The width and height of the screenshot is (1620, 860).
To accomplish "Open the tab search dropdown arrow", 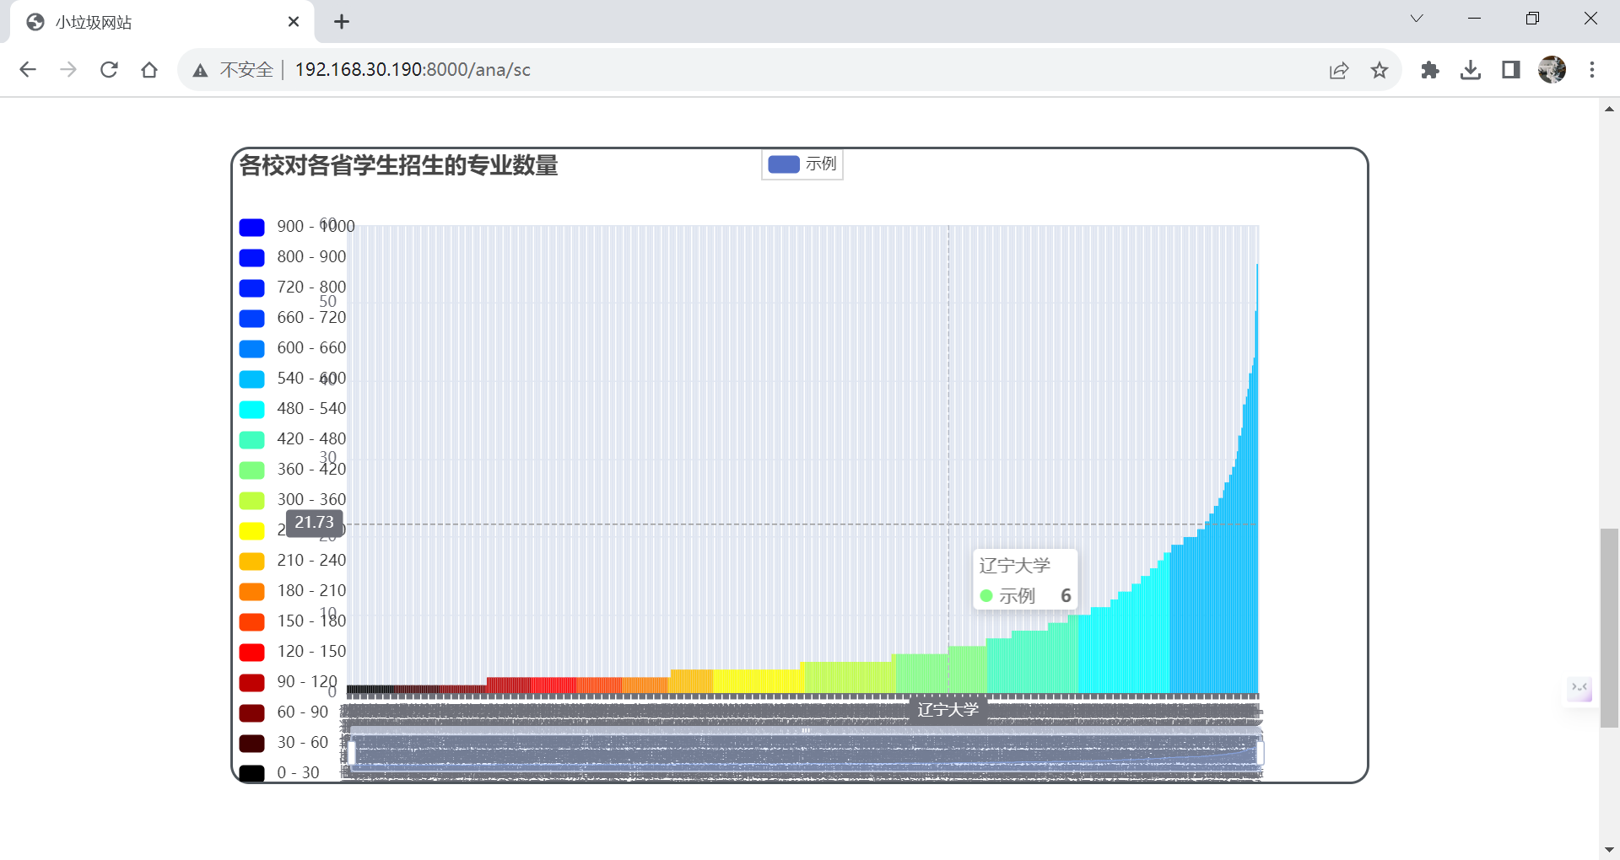I will click(1417, 19).
